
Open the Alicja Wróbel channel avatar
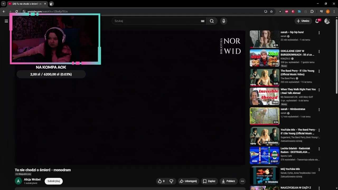tap(18, 181)
